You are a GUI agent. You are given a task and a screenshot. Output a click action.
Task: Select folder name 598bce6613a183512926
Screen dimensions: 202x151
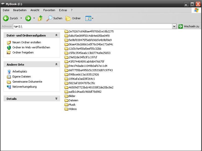[84, 74]
